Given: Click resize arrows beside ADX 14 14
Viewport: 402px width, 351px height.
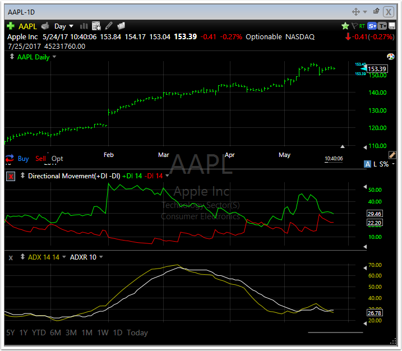Looking at the screenshot, I should tap(22, 257).
